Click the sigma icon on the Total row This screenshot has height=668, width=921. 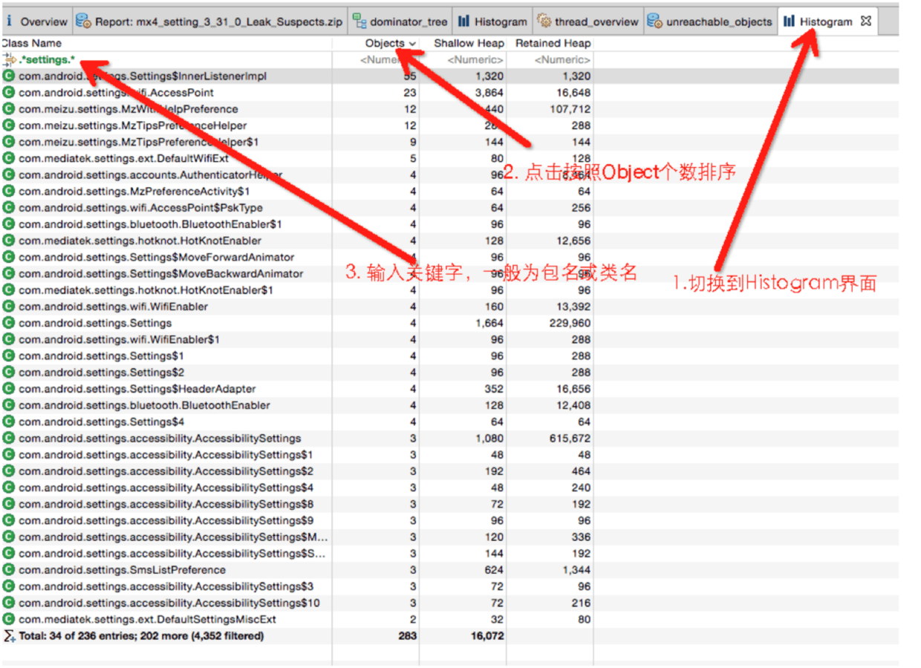click(x=7, y=635)
